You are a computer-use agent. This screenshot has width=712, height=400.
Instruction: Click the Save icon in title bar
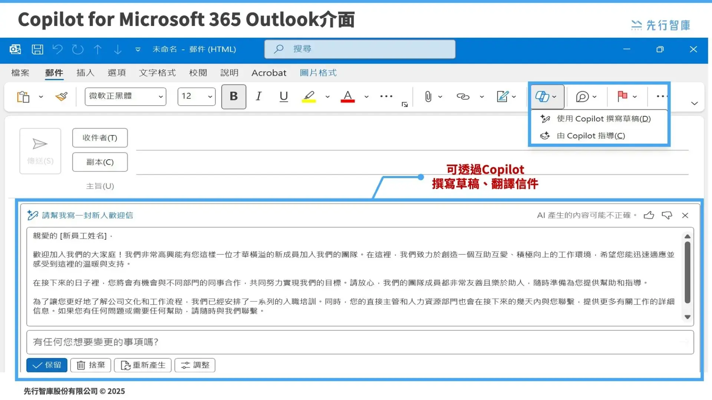pos(37,49)
